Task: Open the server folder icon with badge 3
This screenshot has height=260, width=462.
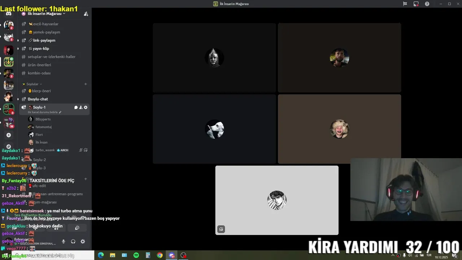Action: [x=9, y=109]
